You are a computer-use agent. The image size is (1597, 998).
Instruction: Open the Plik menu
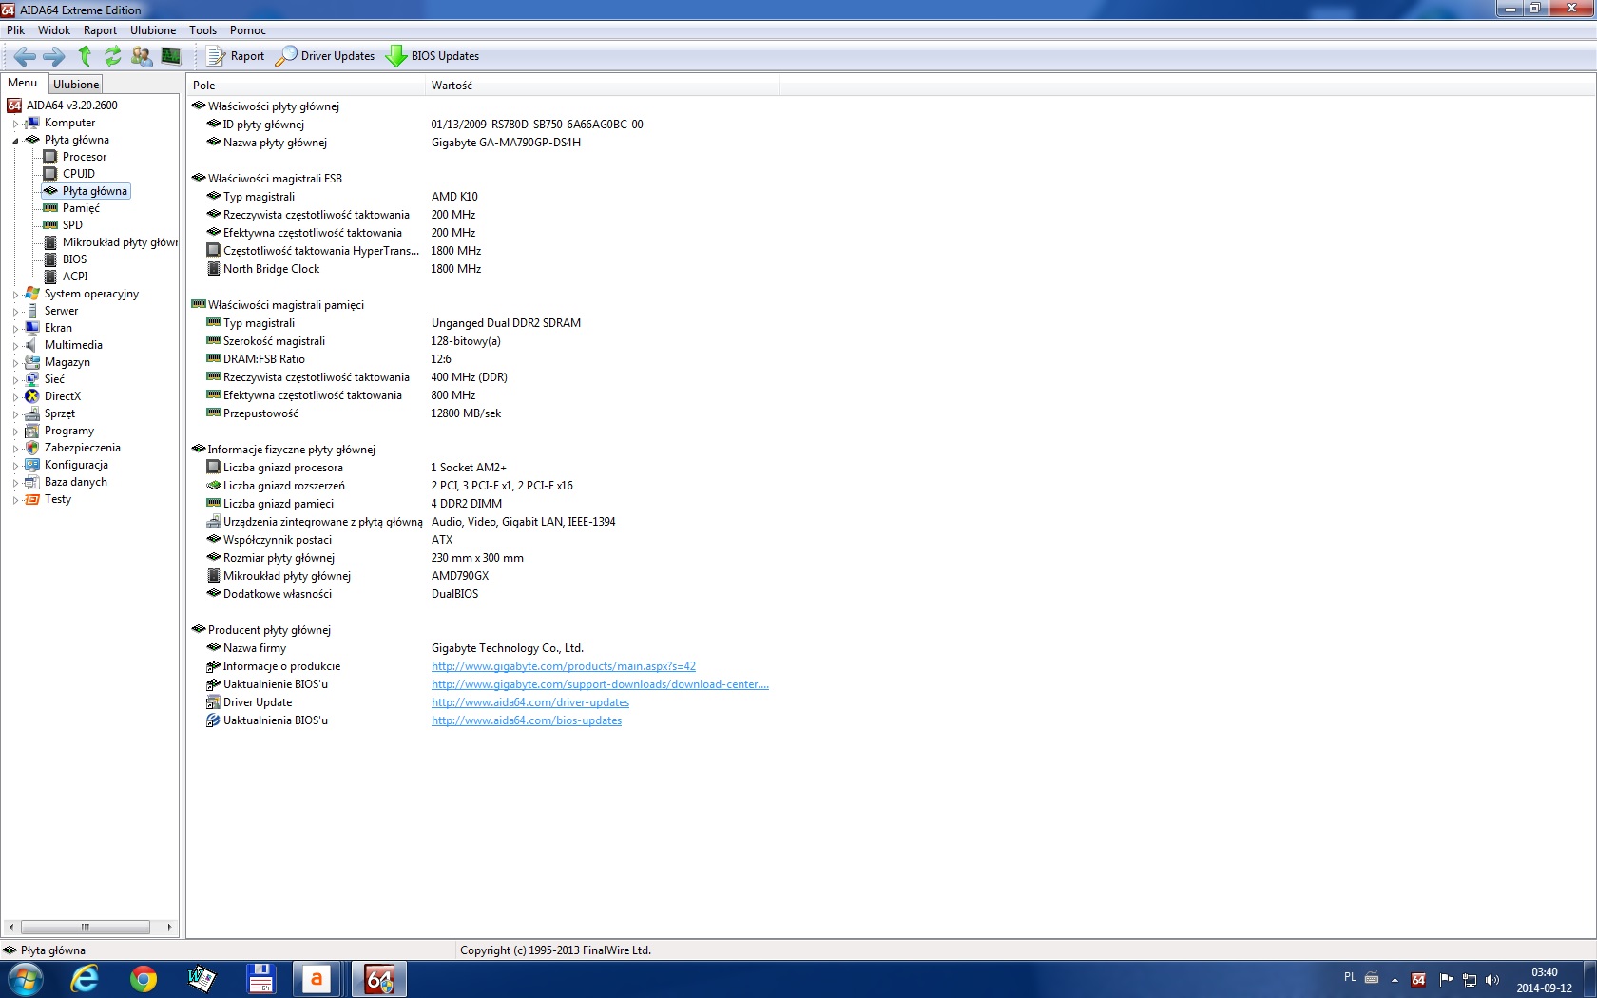click(x=16, y=30)
